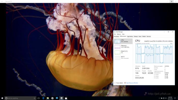Click the blue app icon beside the Store

[x=57, y=98]
